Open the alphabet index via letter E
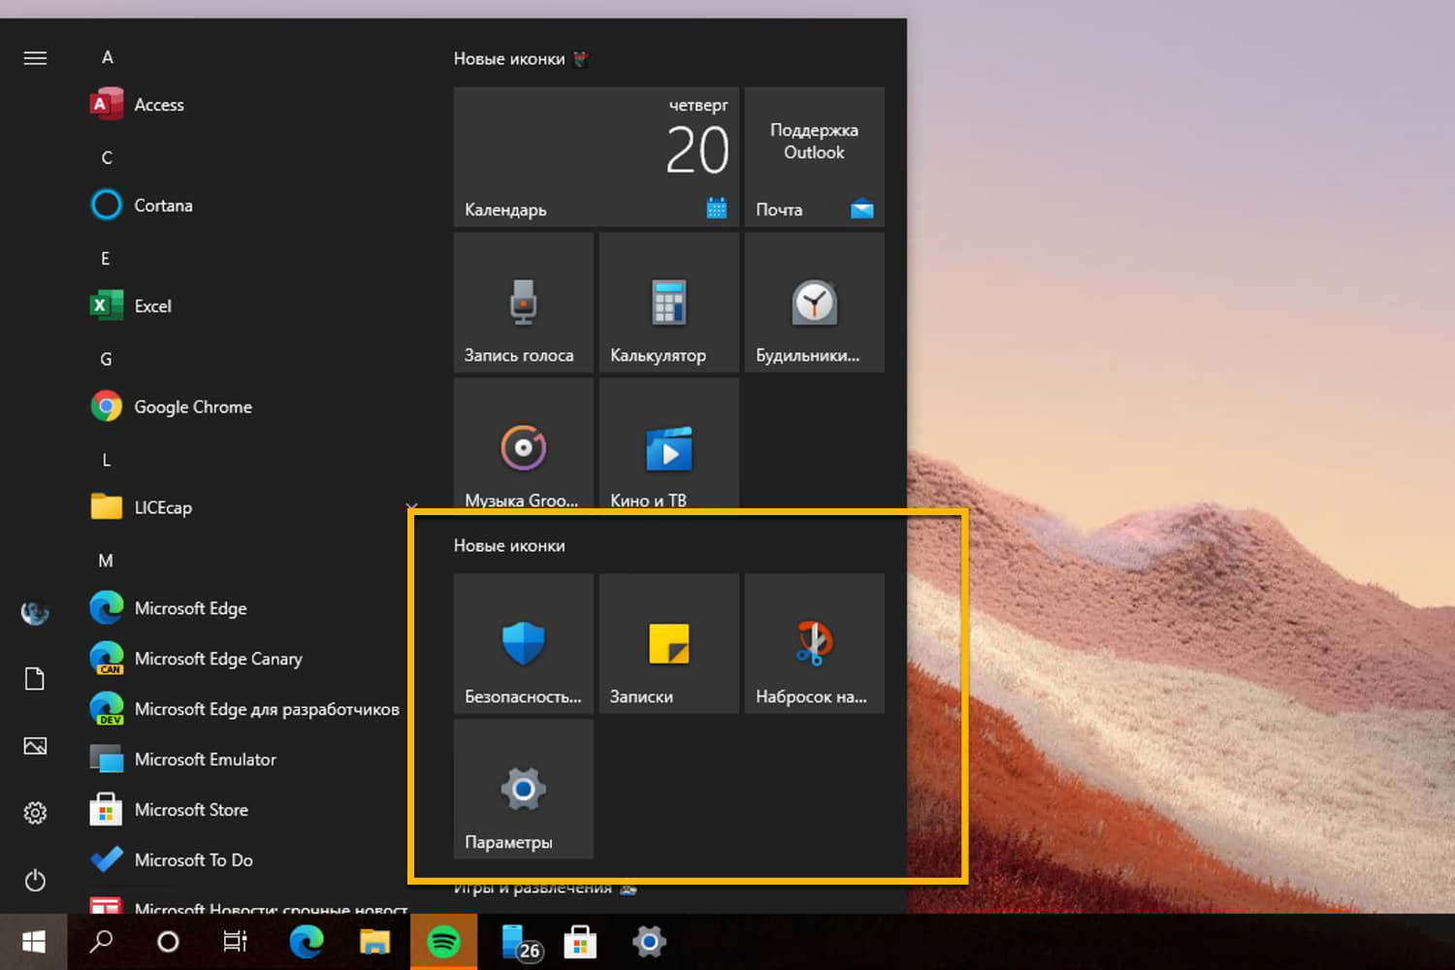 click(105, 258)
